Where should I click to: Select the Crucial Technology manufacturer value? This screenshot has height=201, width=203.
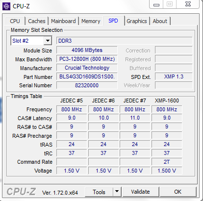87,68
